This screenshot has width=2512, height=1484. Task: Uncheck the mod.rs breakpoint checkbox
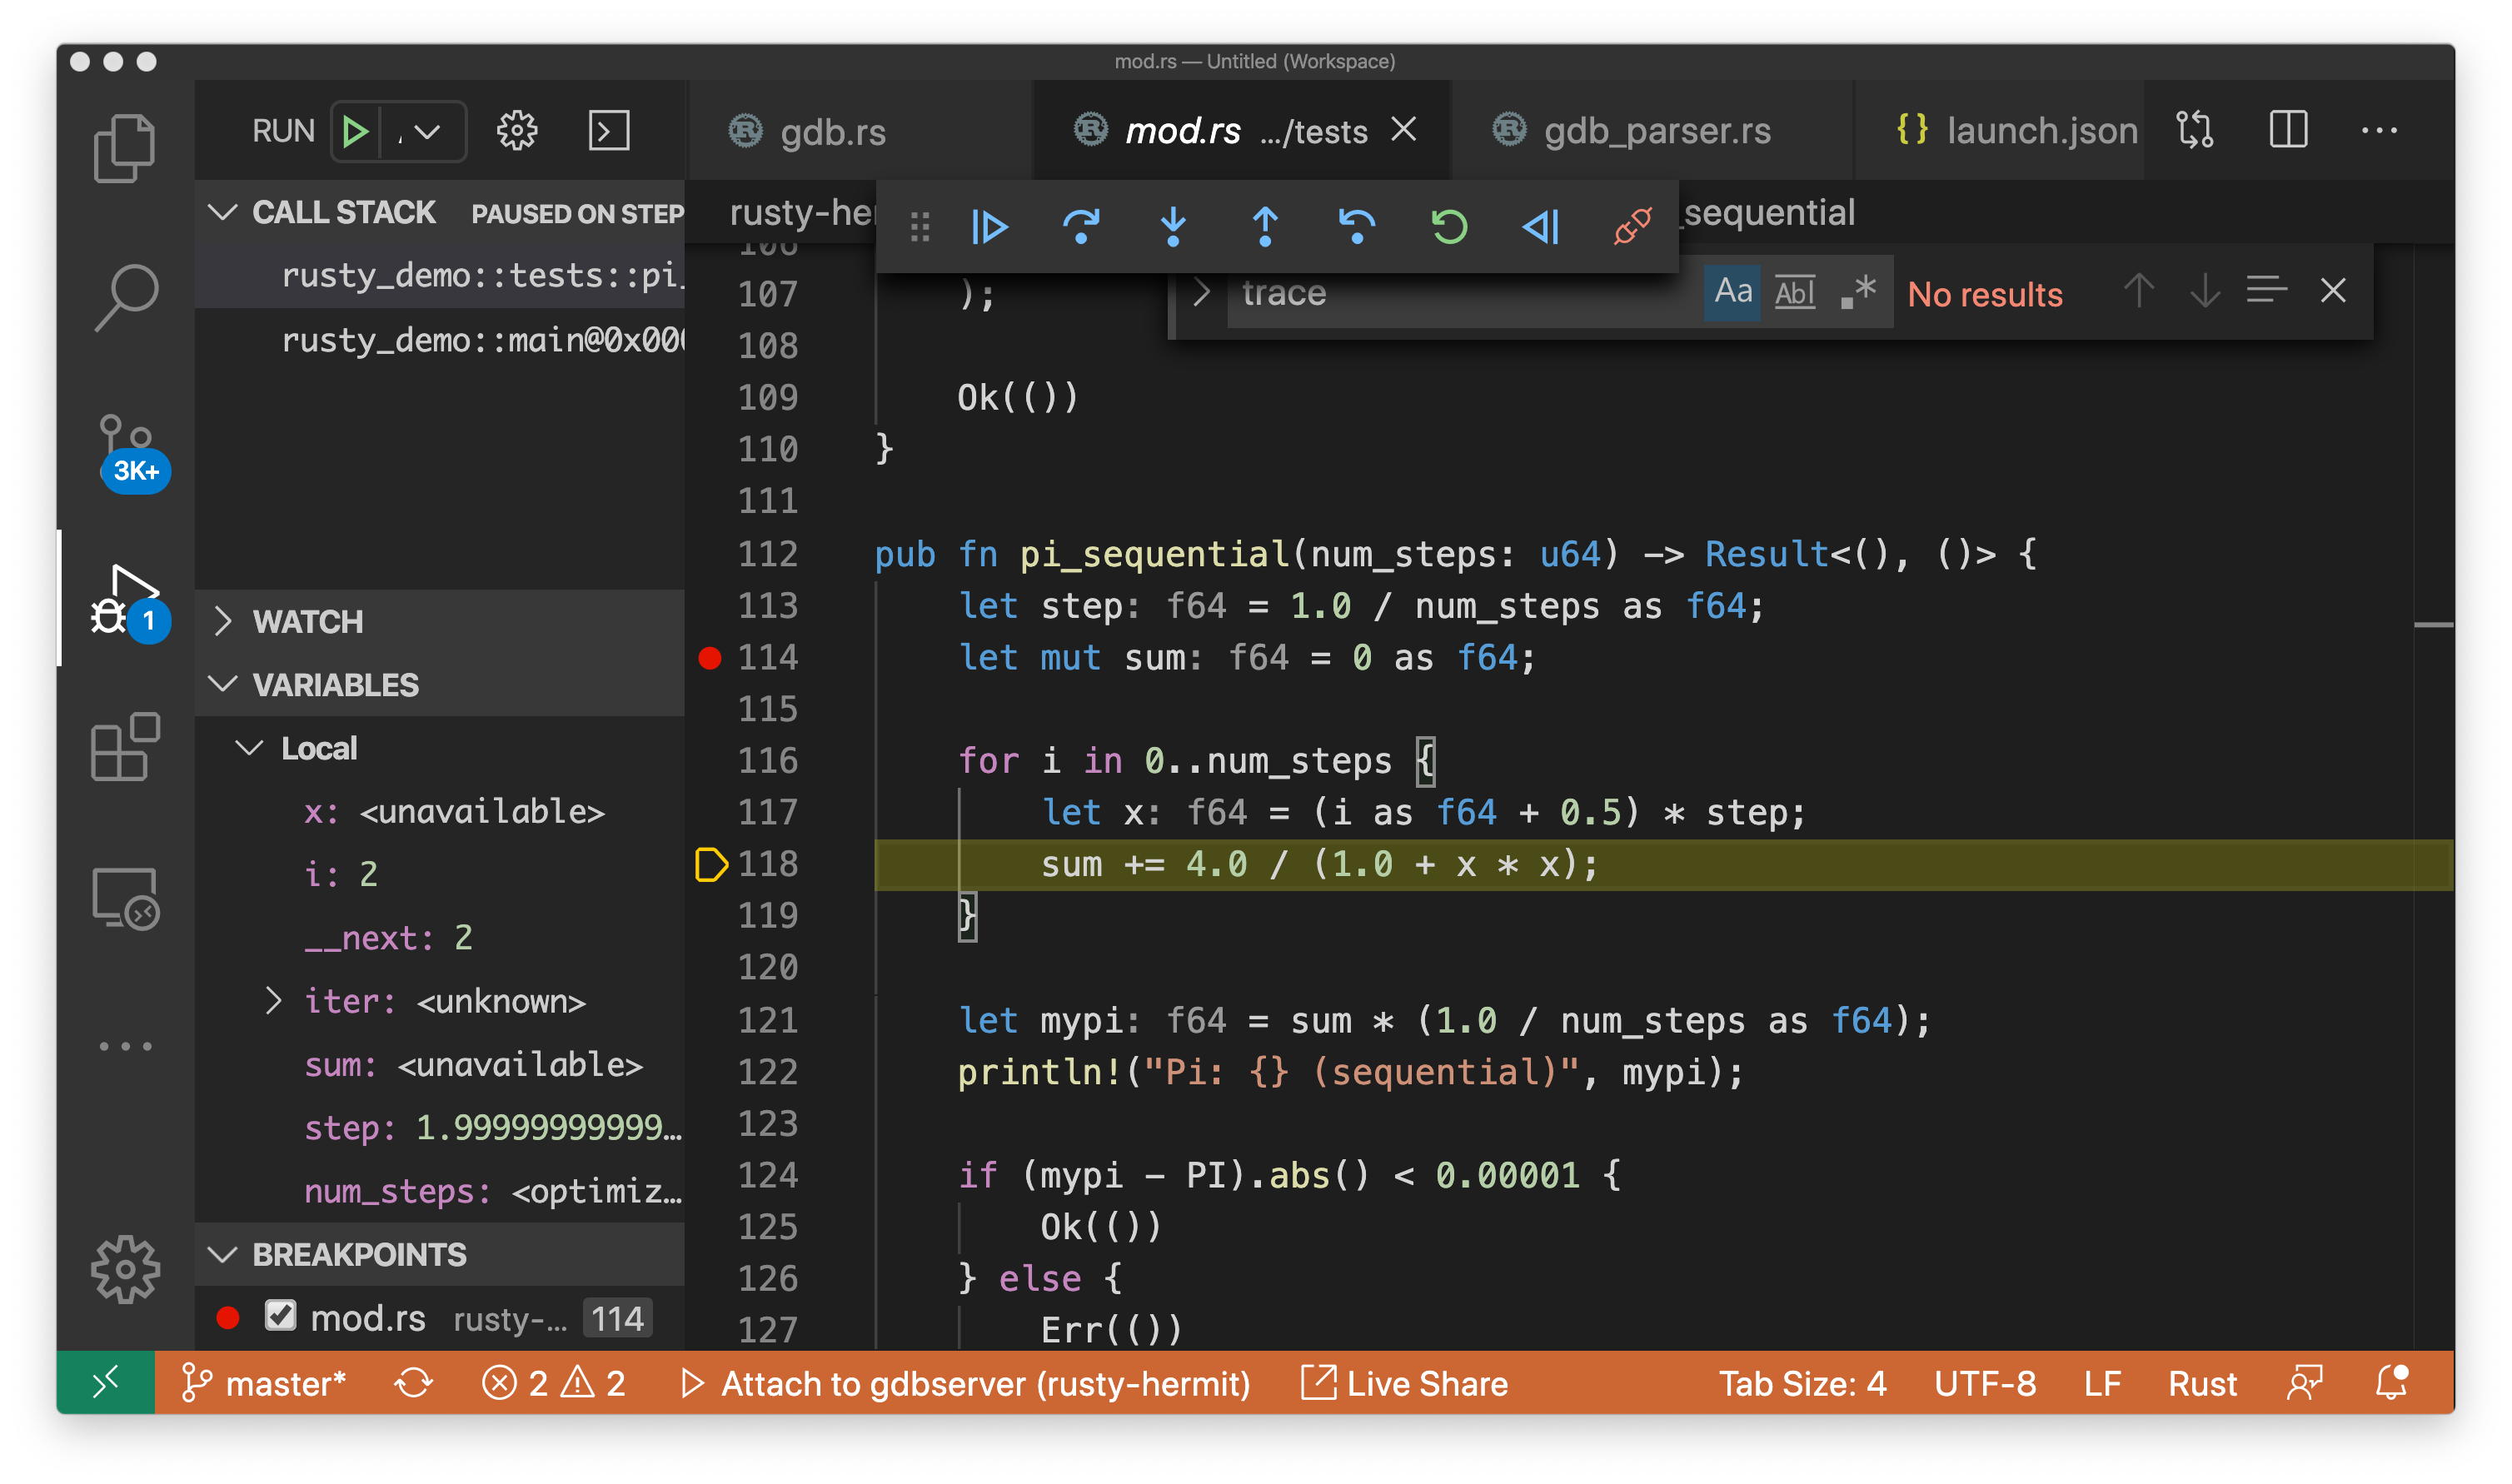(x=280, y=1316)
